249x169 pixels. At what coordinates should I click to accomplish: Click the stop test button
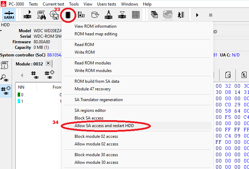210,15
